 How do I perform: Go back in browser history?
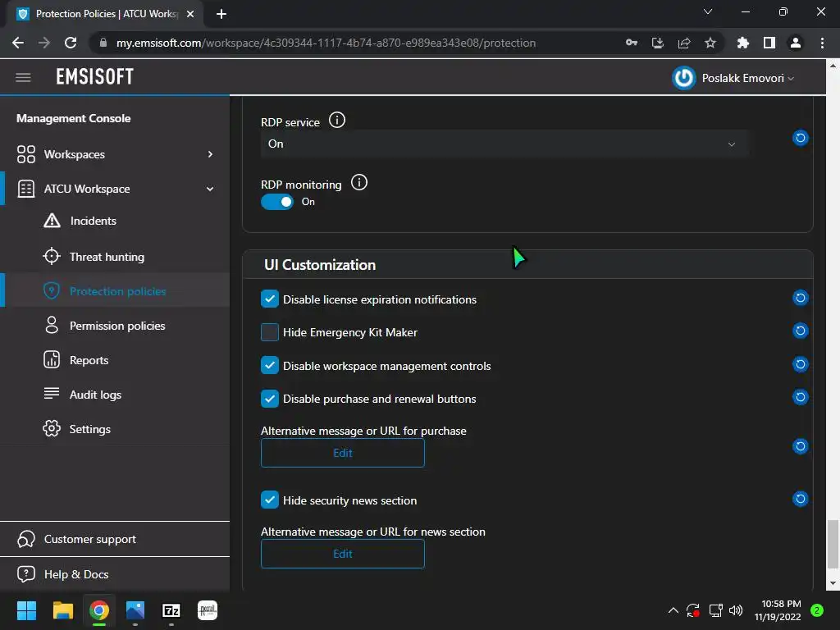click(18, 43)
